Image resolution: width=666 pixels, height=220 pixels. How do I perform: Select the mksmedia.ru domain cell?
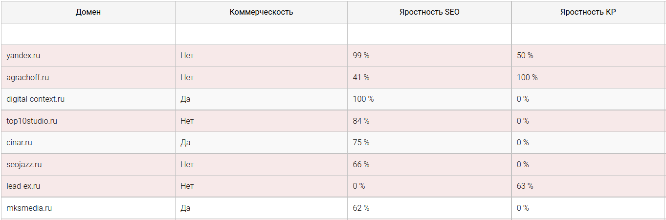(x=29, y=208)
